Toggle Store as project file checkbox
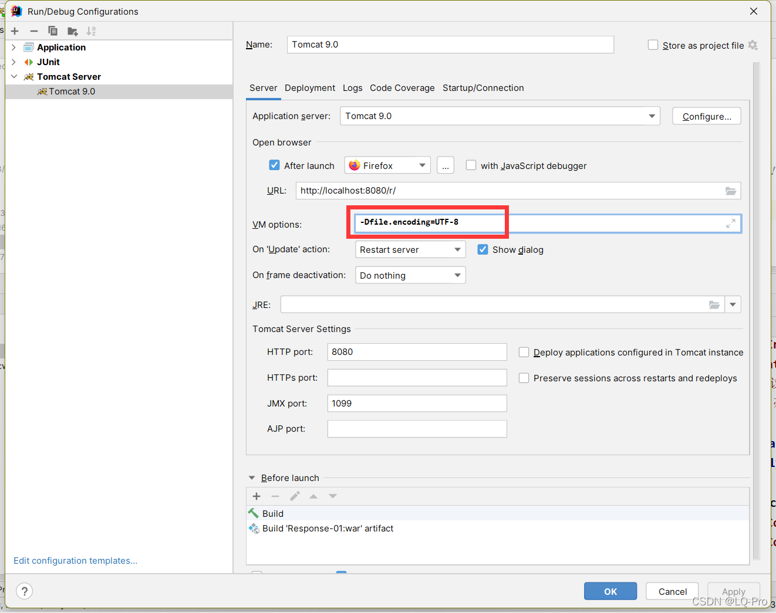776x613 pixels. (x=653, y=45)
